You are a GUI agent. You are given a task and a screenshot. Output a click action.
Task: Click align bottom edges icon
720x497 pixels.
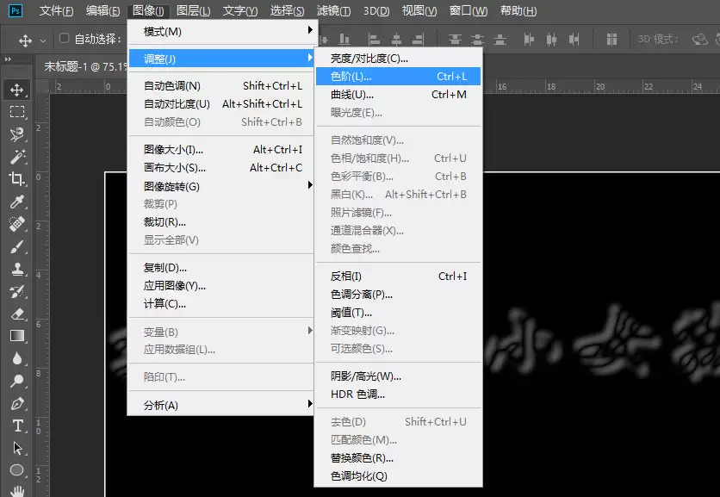pyautogui.click(x=344, y=40)
